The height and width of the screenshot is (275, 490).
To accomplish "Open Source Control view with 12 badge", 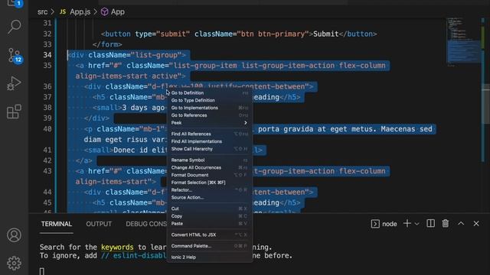I will point(14,55).
